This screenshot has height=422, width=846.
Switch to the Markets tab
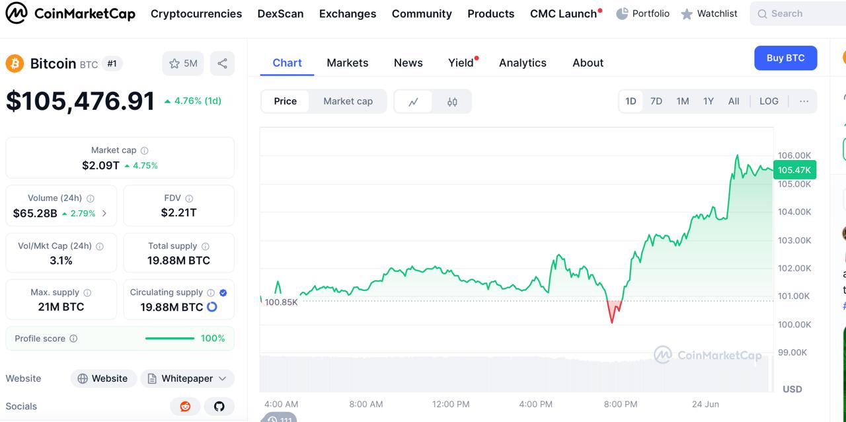(x=348, y=63)
